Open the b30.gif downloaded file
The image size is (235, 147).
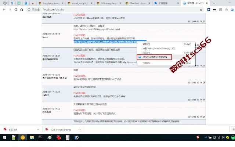pyautogui.click(x=18, y=130)
